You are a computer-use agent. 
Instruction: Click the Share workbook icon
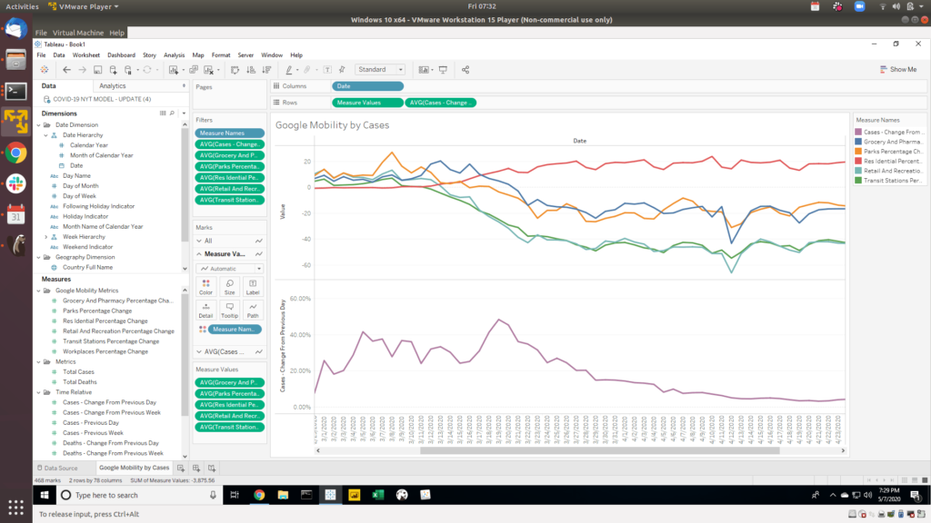pyautogui.click(x=465, y=70)
